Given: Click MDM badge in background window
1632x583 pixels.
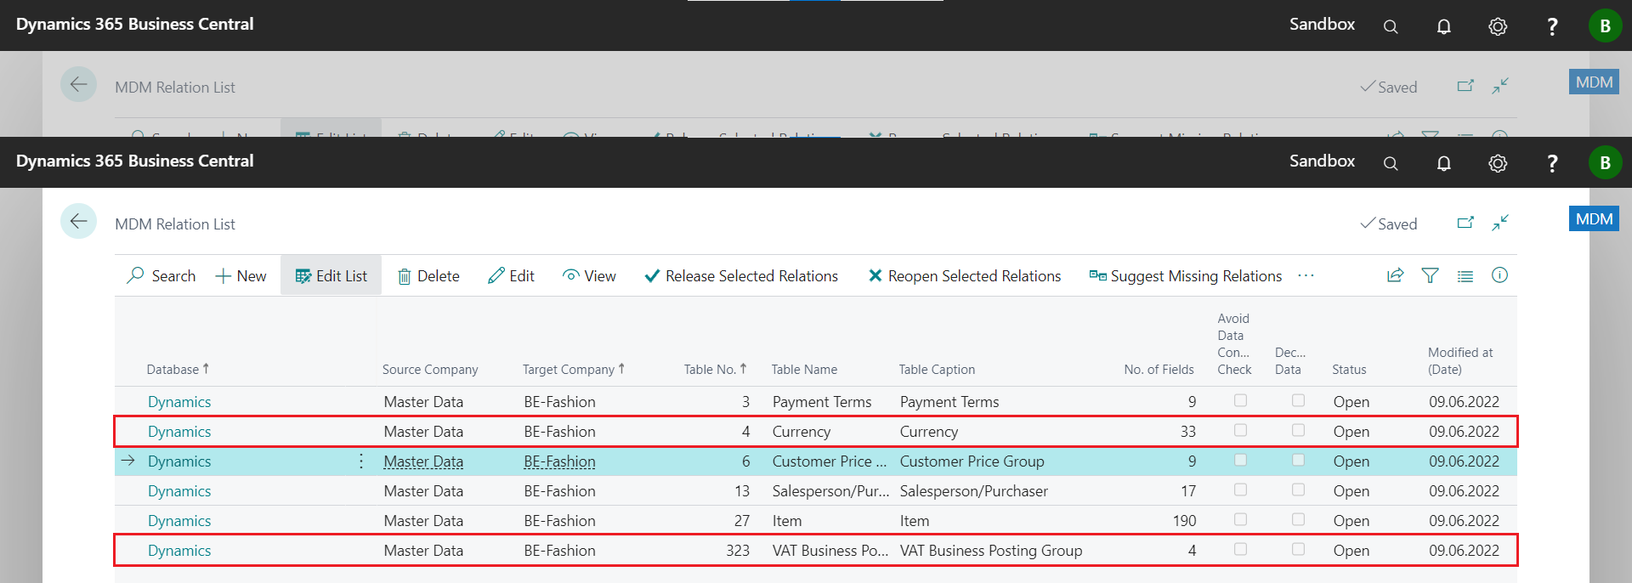Looking at the screenshot, I should [x=1594, y=82].
